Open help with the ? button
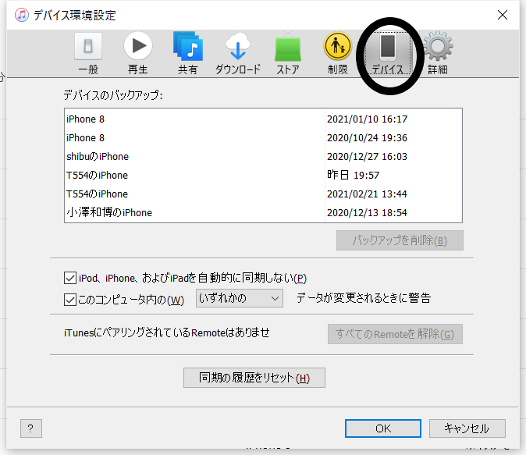526x455 pixels. [31, 428]
